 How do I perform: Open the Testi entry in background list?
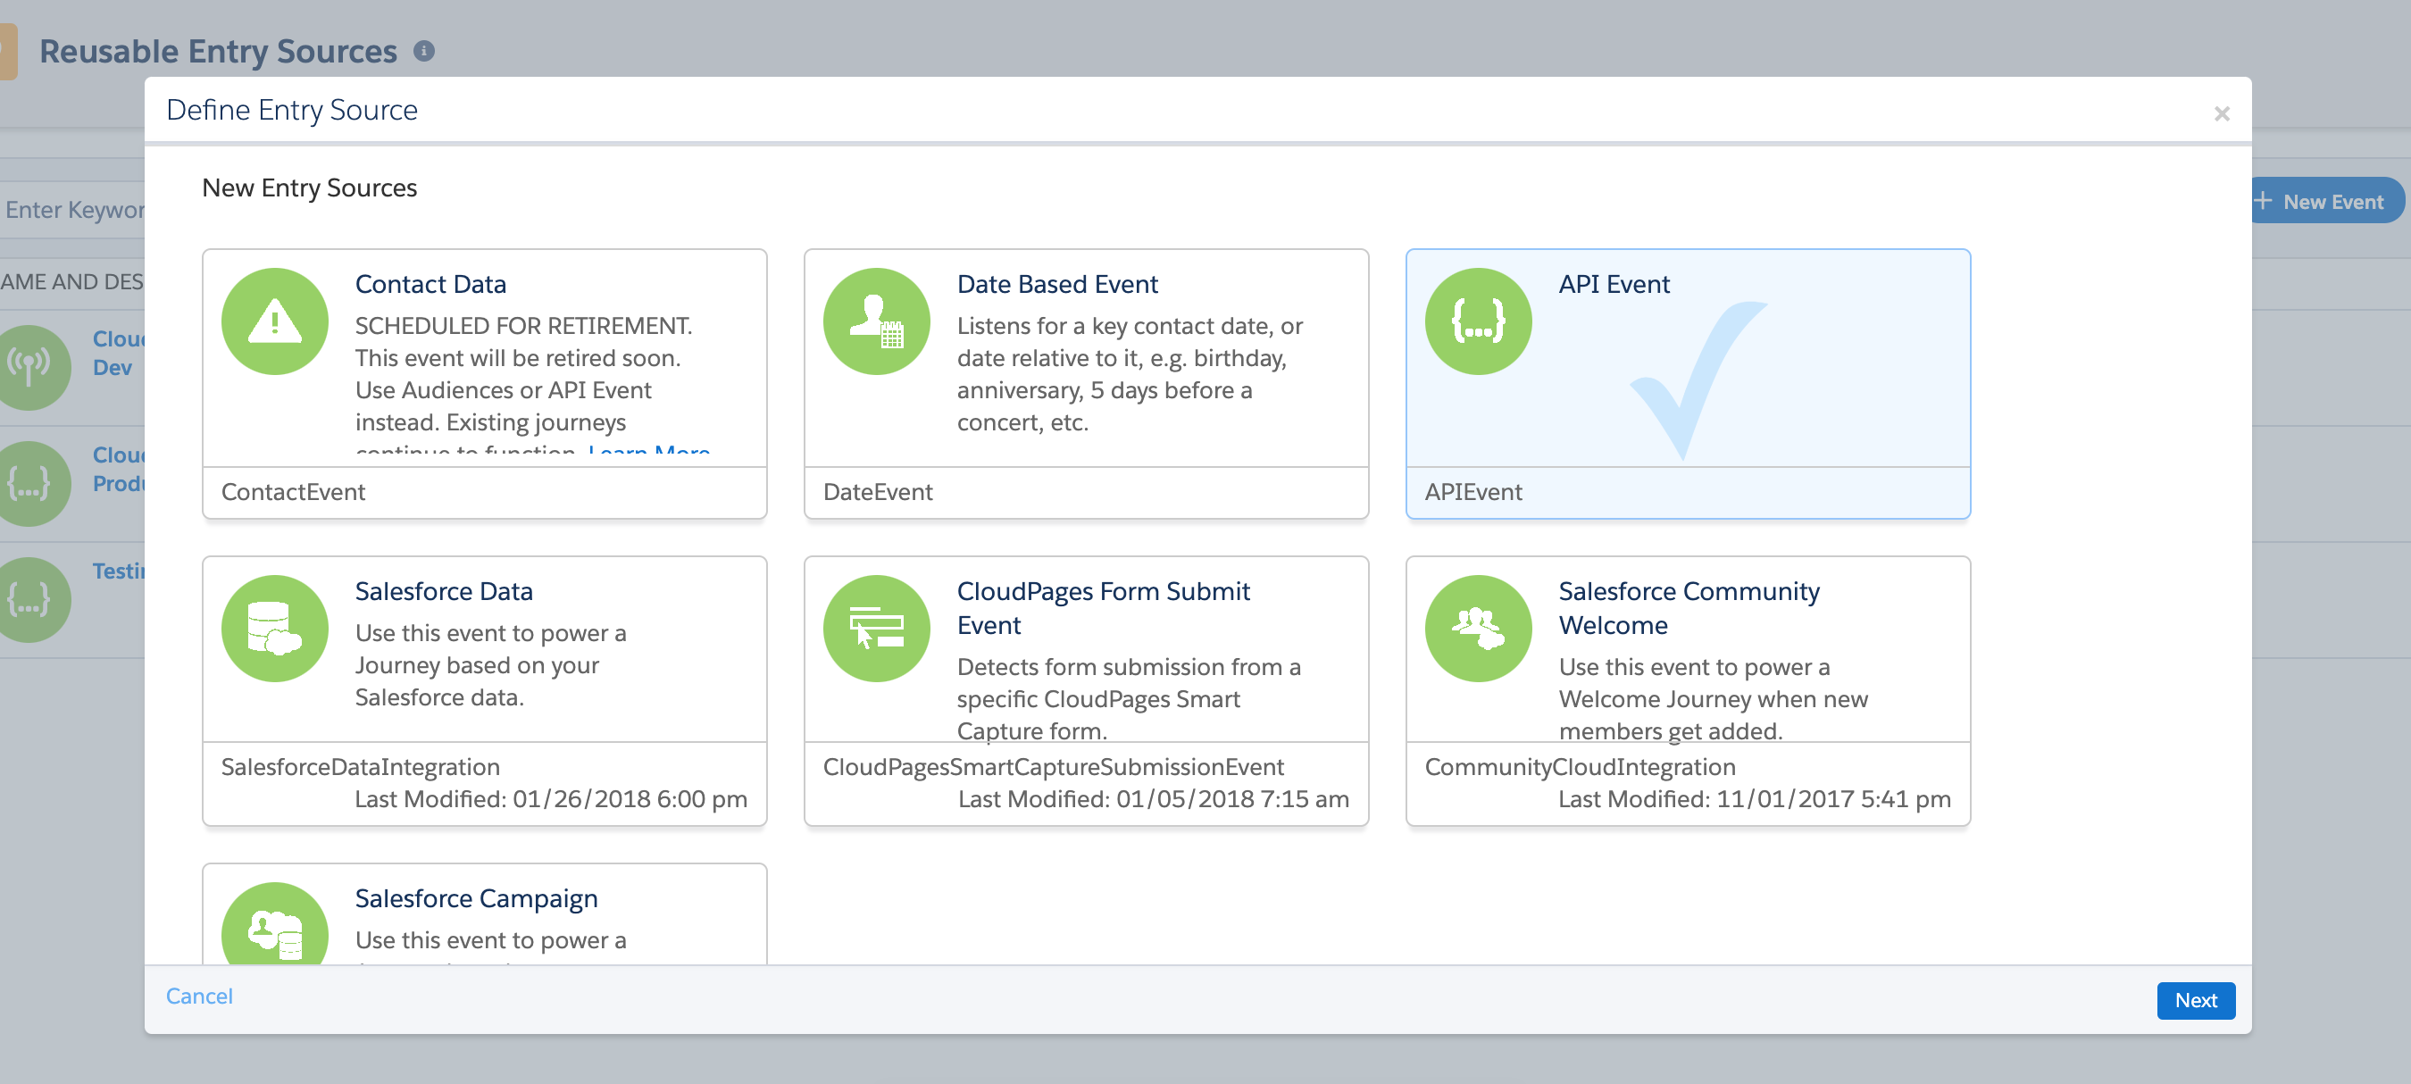(x=118, y=570)
